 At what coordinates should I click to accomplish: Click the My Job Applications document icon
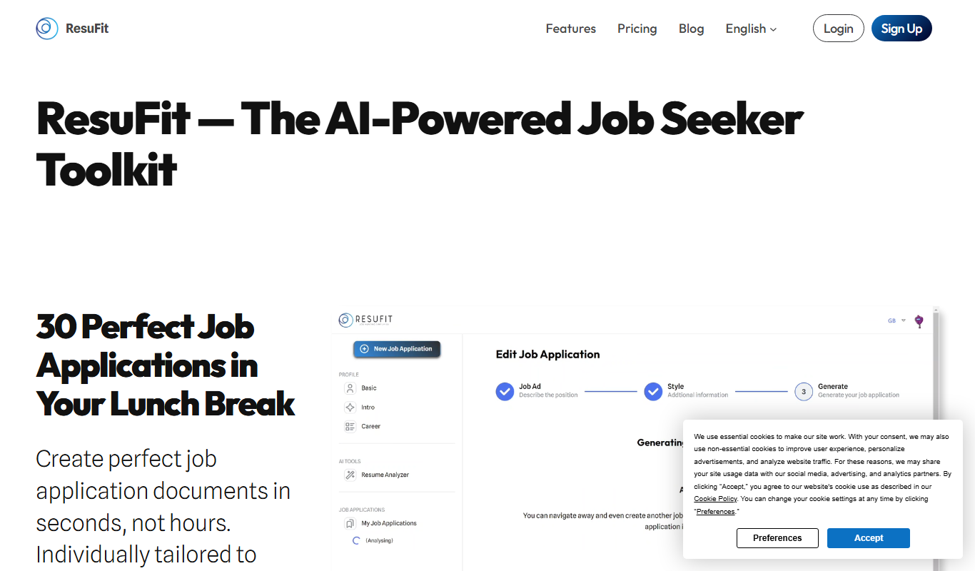pyautogui.click(x=350, y=523)
